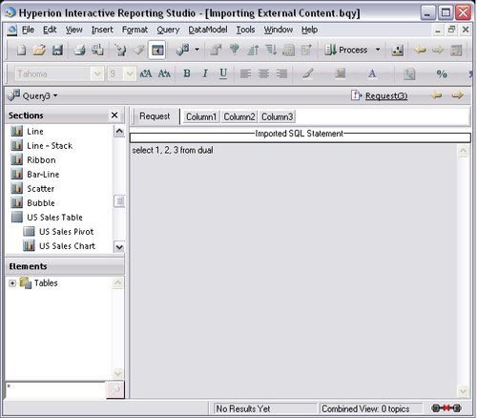Click the Print toolbar icon
The image size is (477, 418).
(79, 50)
